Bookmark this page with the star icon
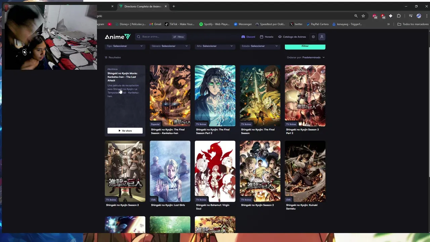 click(x=363, y=16)
